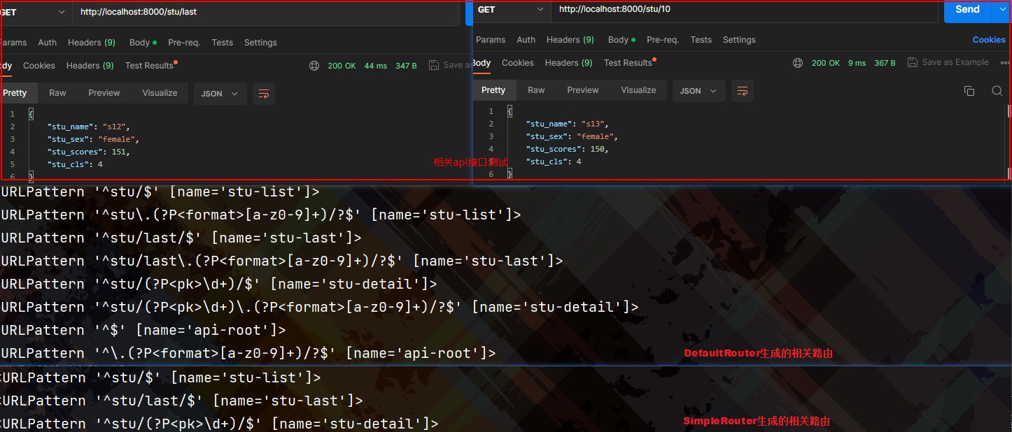Click the "stu_name": "s12" line
This screenshot has height=432, width=1012.
tap(88, 127)
